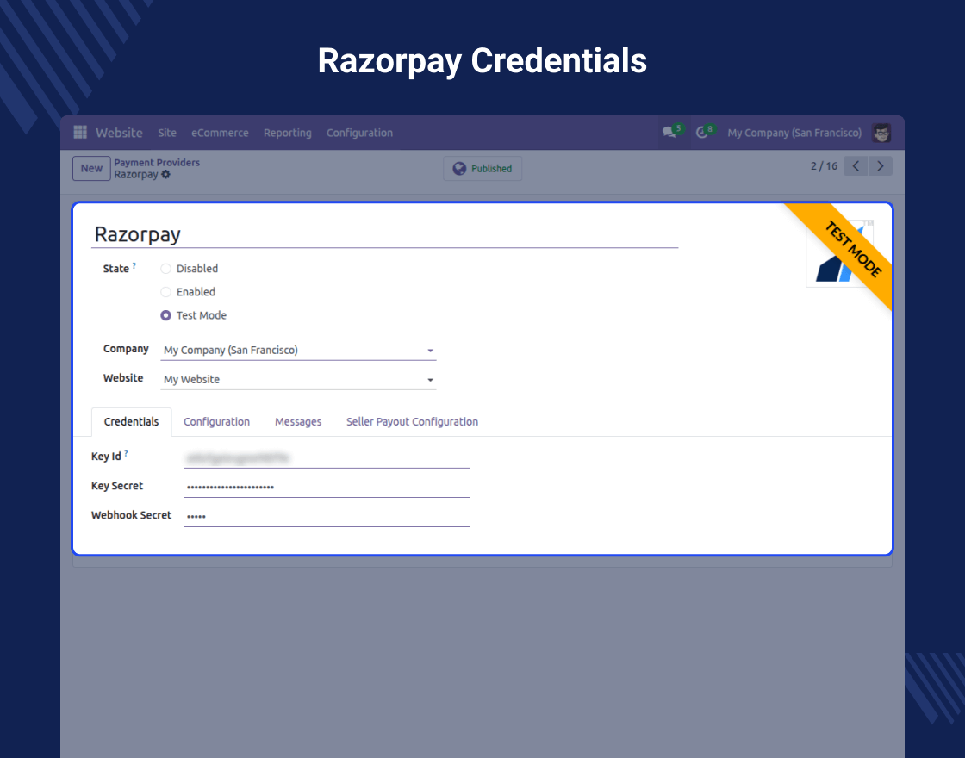The image size is (965, 758).
Task: Click the Website app title
Action: click(119, 133)
